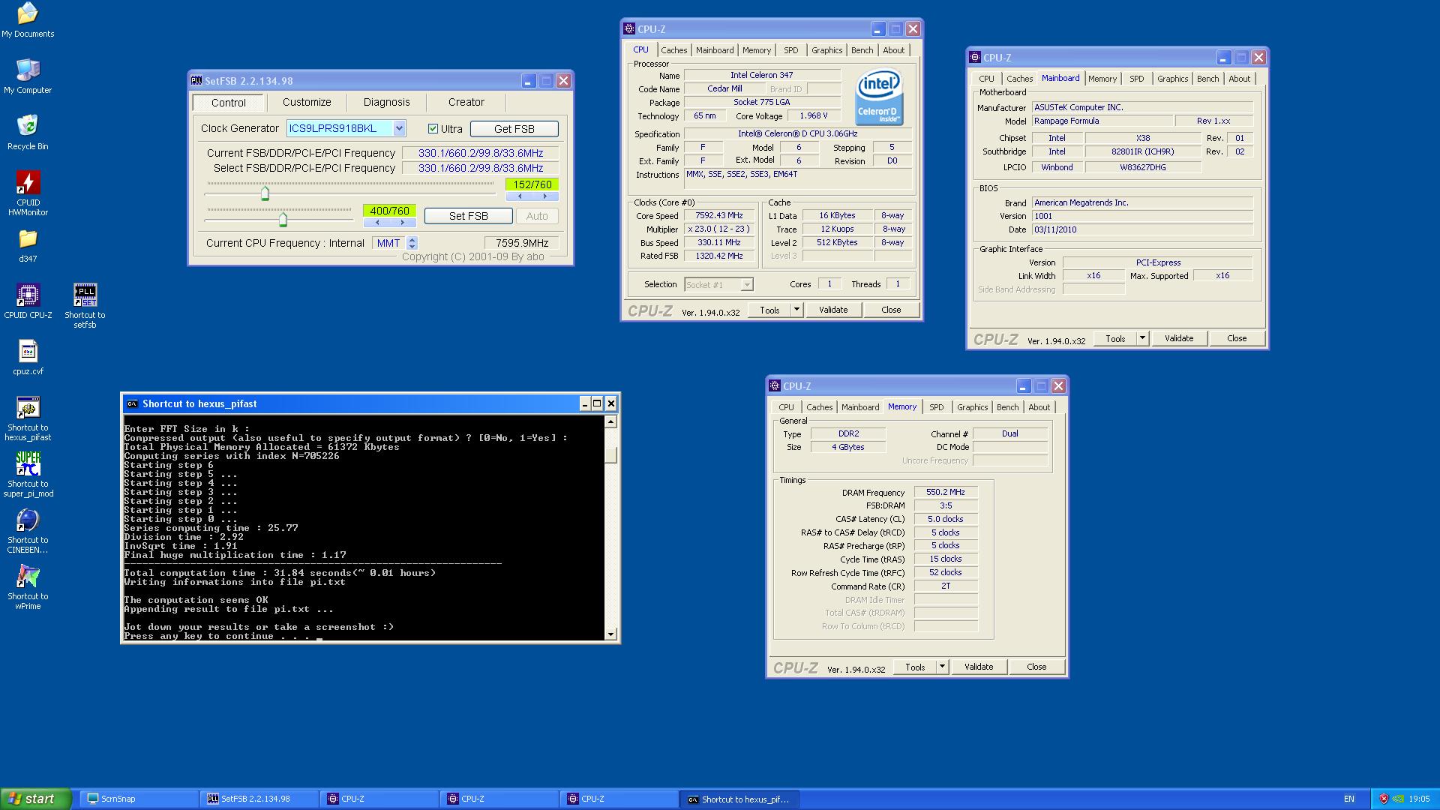
Task: Click the 19:05 system clock
Action: click(1418, 799)
